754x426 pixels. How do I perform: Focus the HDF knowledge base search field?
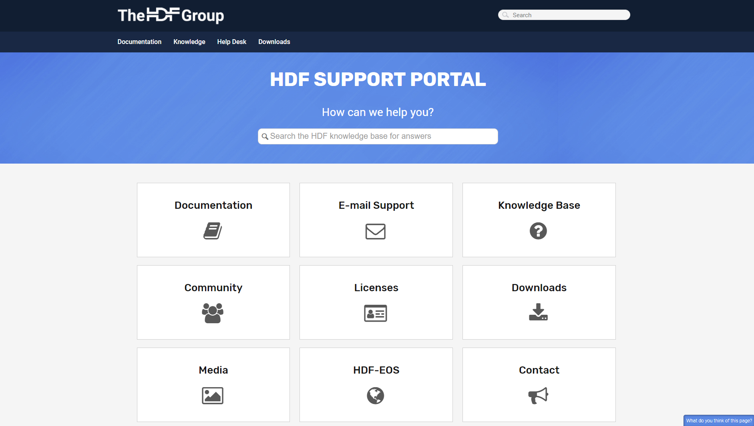pos(378,136)
